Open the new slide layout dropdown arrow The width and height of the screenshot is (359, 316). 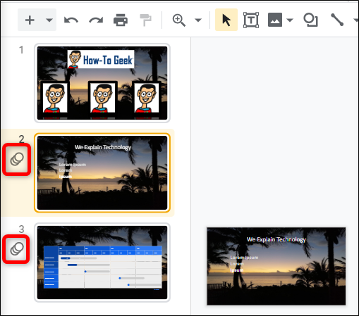[x=49, y=20]
